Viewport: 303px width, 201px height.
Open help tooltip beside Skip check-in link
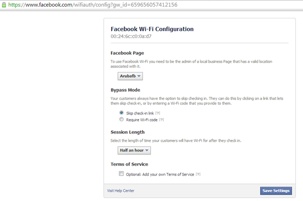[x=158, y=113]
